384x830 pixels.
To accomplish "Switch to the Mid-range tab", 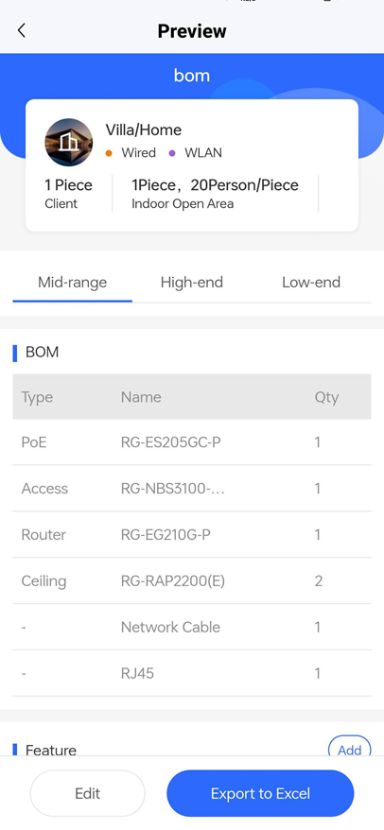I will pyautogui.click(x=73, y=282).
